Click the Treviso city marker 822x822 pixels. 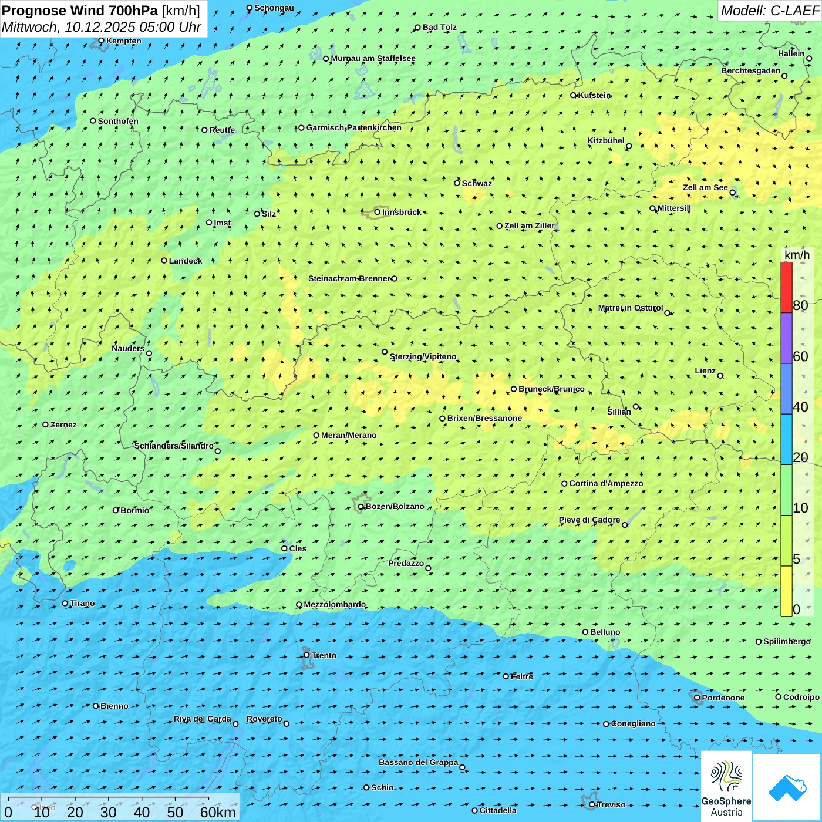pyautogui.click(x=592, y=804)
